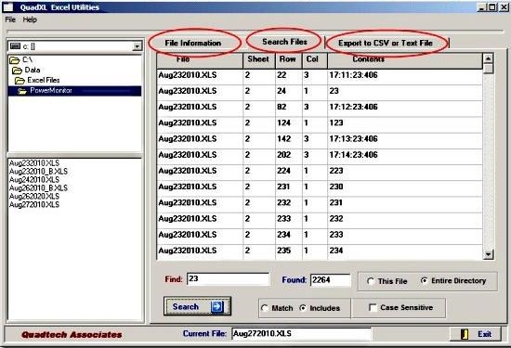
Task: Select Aug242010.XLS in the file list
Action: click(x=34, y=180)
